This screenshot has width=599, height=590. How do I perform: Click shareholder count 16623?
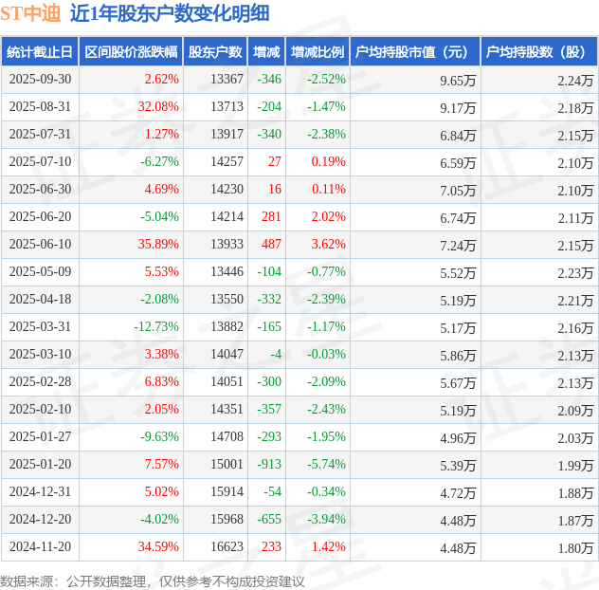(x=227, y=546)
